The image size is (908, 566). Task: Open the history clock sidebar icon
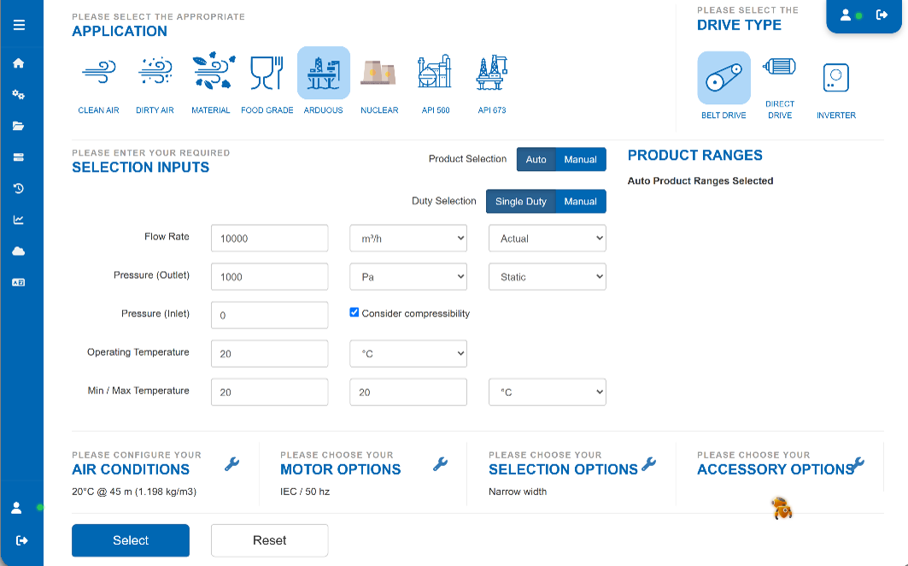point(19,188)
